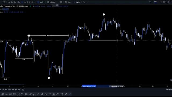The image size is (172, 97).
Task: Select the area chart style icon
Action: coord(41,2)
